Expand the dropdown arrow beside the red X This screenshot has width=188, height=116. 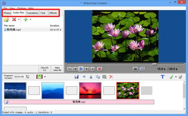point(19,19)
